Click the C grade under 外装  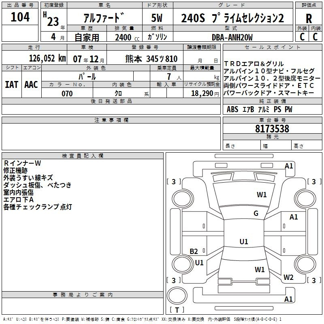point(302,37)
